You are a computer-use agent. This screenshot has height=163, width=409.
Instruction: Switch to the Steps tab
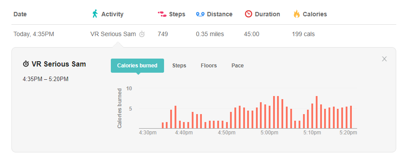click(179, 66)
